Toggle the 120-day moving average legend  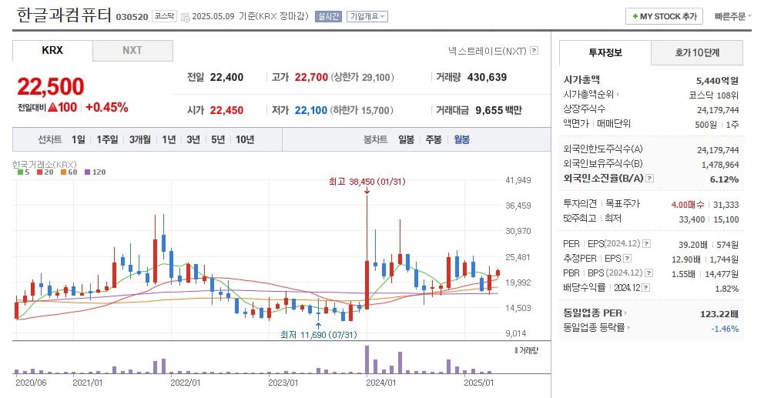(95, 172)
